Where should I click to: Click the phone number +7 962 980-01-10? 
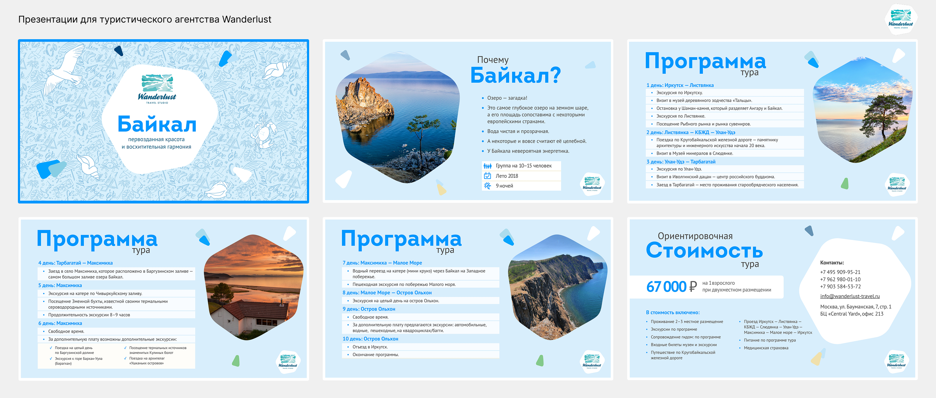pyautogui.click(x=840, y=279)
